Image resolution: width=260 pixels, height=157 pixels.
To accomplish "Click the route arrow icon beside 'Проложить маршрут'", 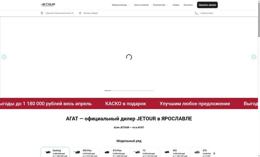I will pyautogui.click(x=80, y=13).
